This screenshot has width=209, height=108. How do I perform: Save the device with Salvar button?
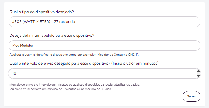pyautogui.click(x=191, y=96)
